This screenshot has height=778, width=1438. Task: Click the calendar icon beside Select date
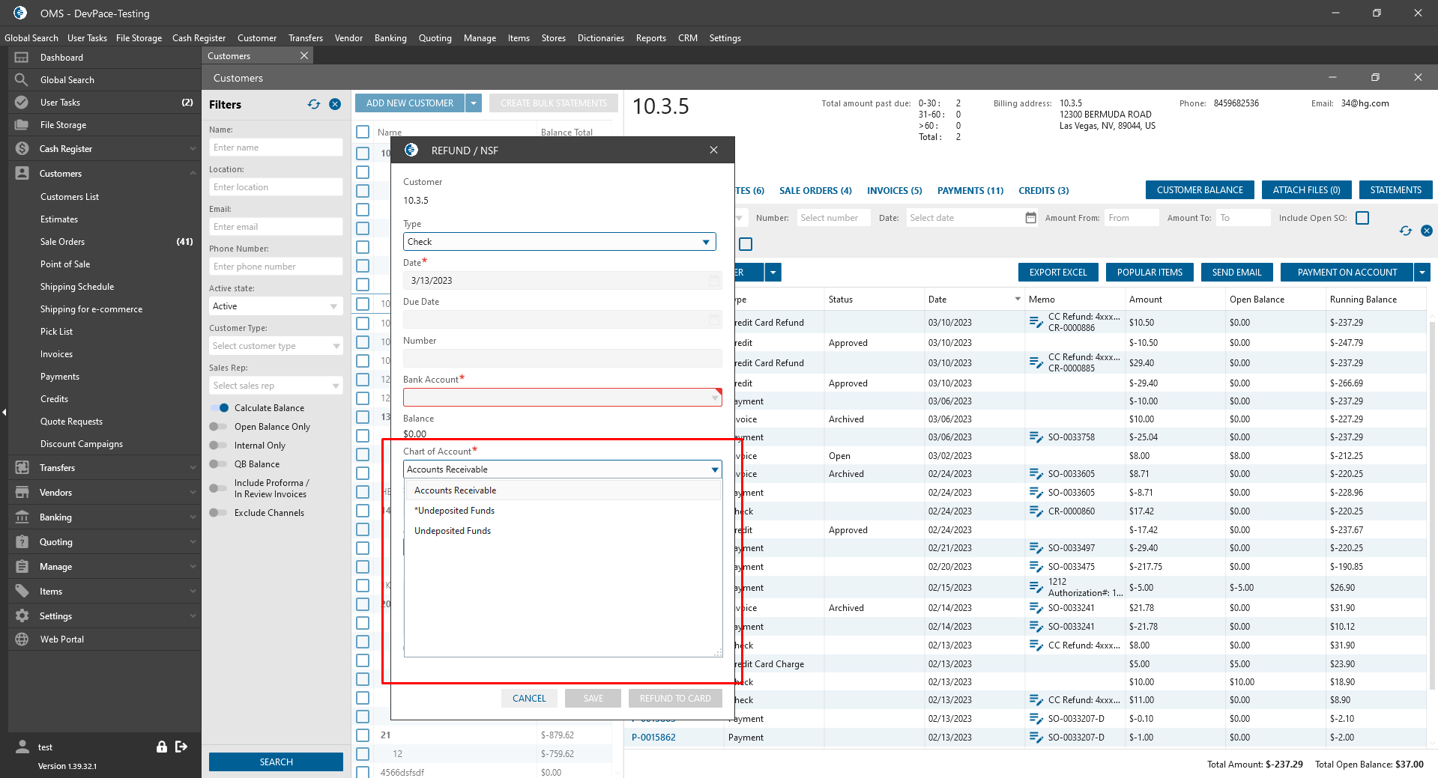(x=1030, y=218)
